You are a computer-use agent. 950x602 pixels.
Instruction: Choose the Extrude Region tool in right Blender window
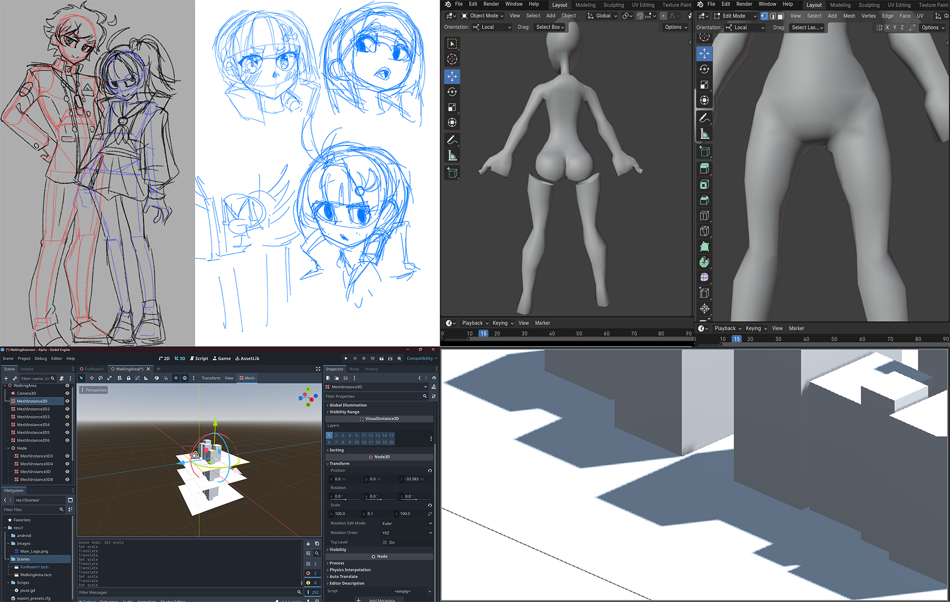705,169
